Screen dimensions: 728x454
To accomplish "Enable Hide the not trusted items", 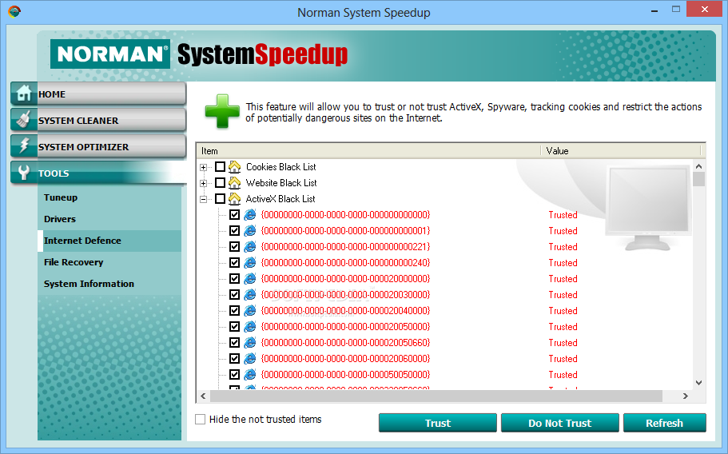I will tap(200, 419).
